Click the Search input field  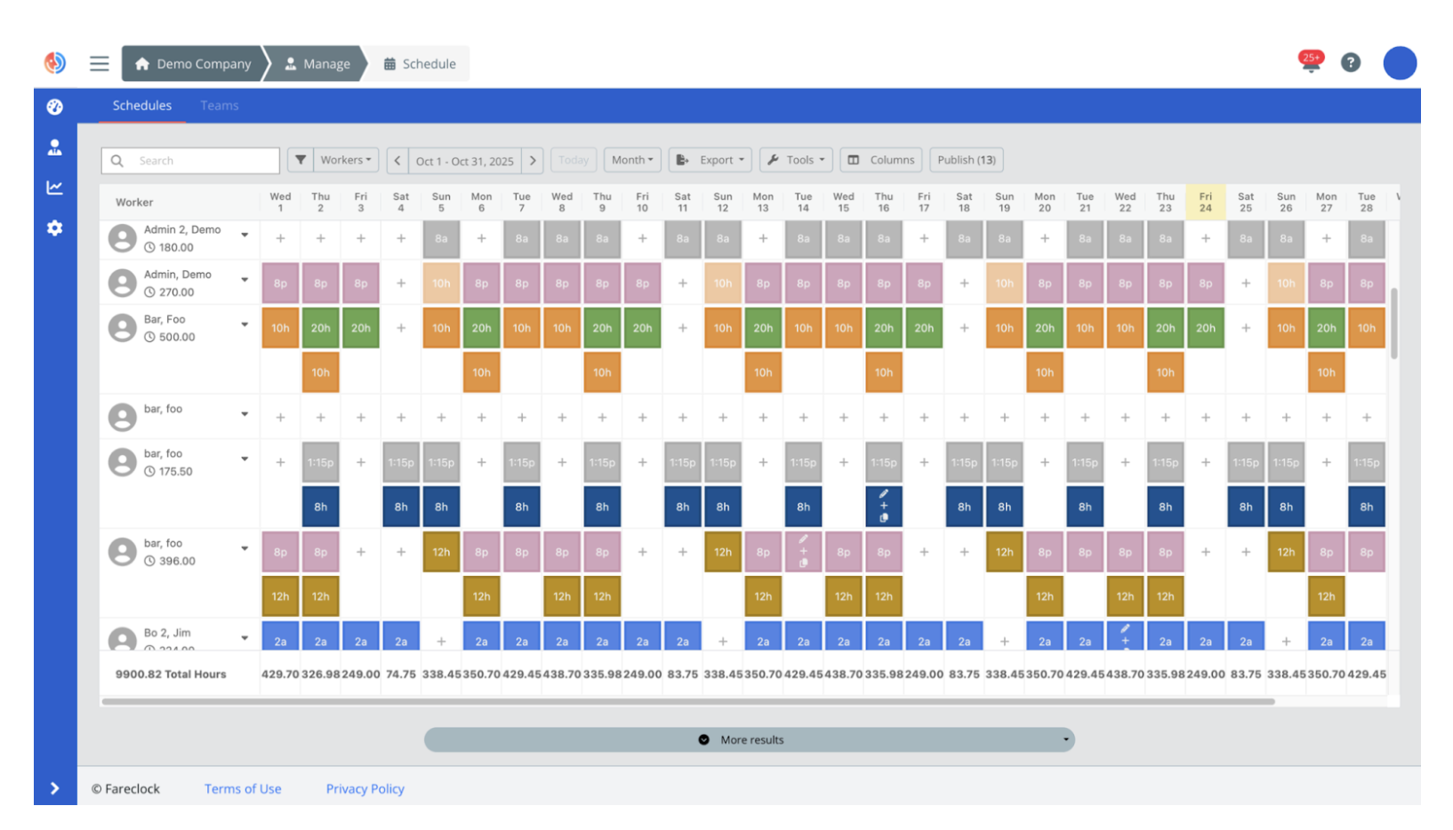(203, 161)
